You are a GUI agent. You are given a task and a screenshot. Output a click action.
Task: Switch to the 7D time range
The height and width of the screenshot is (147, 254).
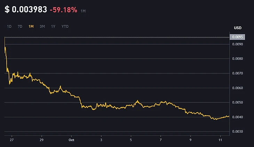(20, 26)
